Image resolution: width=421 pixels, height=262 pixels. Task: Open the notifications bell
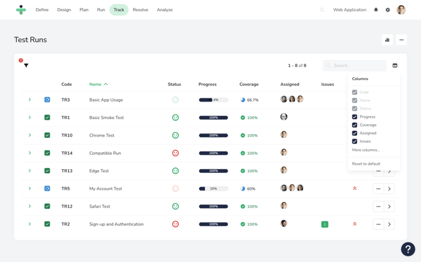(376, 10)
